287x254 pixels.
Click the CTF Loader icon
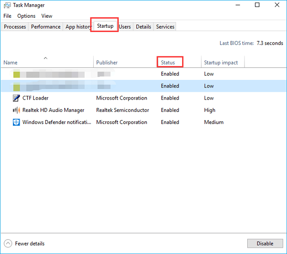(17, 98)
